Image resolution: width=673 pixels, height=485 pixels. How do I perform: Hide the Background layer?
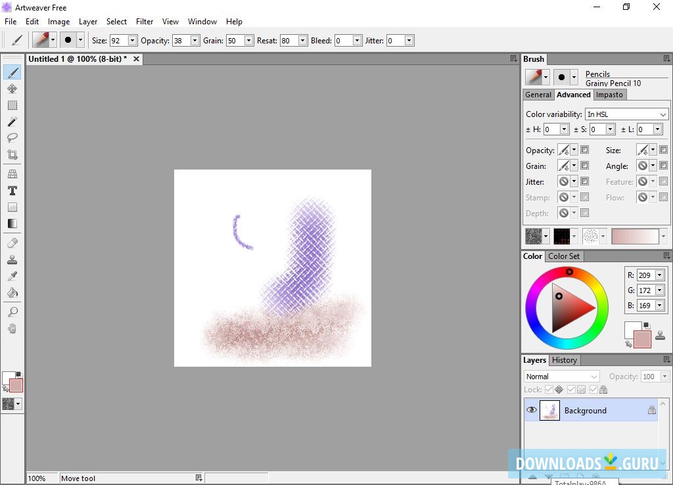531,409
